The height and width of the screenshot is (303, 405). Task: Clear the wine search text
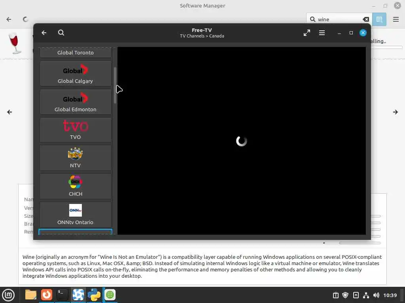[366, 19]
